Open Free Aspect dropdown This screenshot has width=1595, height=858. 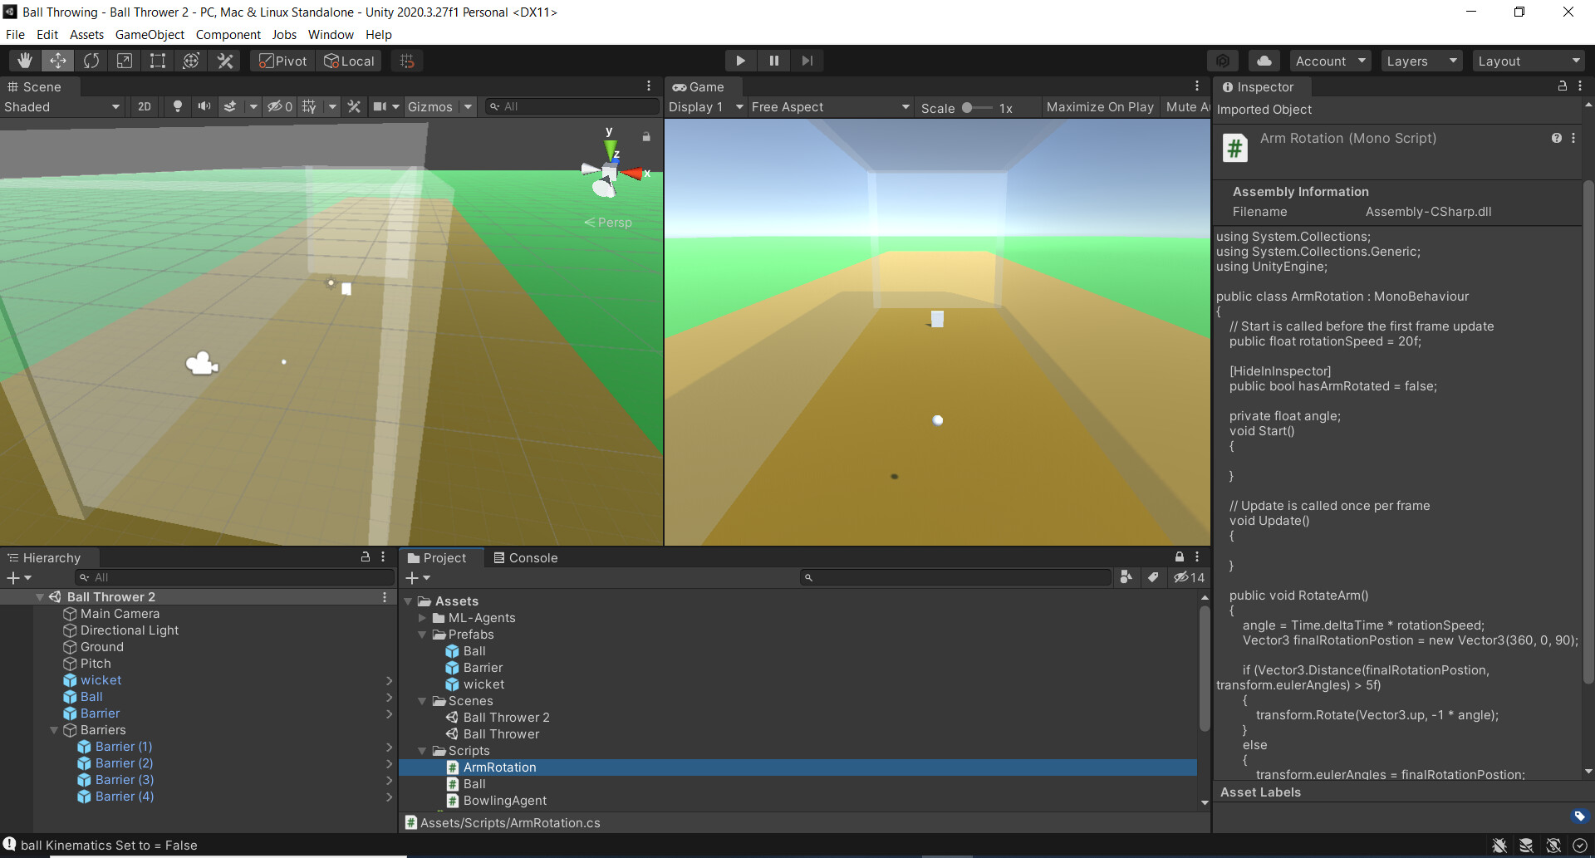click(831, 107)
